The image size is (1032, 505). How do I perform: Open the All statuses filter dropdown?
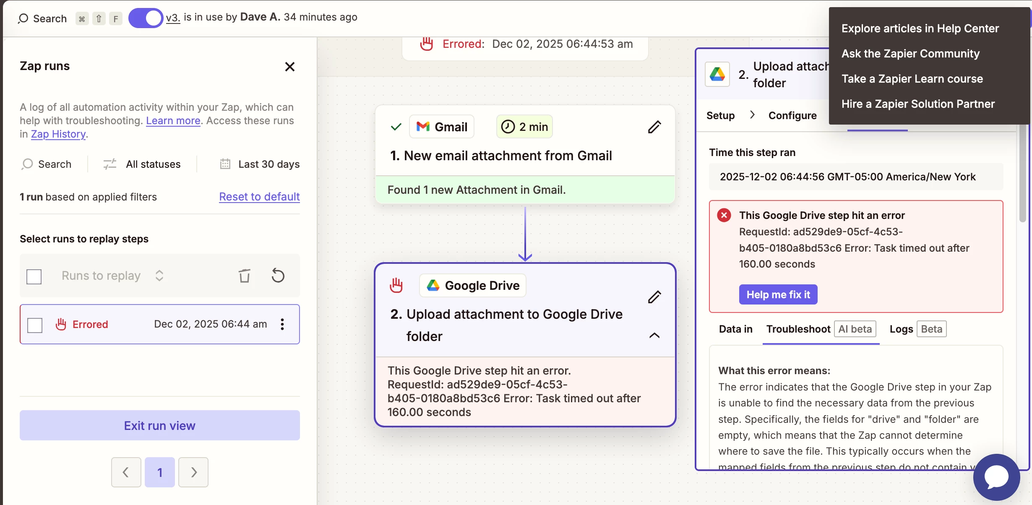[143, 164]
